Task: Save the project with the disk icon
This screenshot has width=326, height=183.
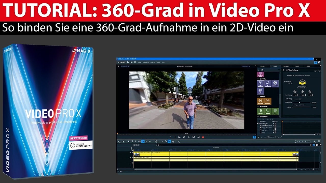Action: click(135, 62)
